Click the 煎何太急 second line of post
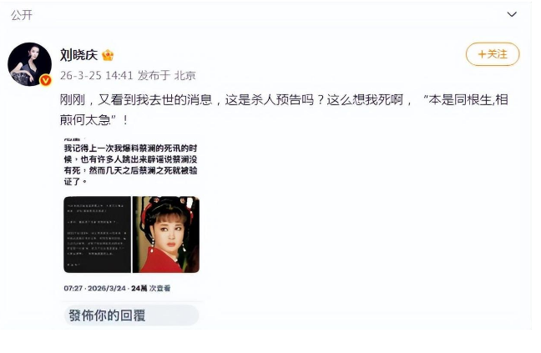 pos(94,120)
